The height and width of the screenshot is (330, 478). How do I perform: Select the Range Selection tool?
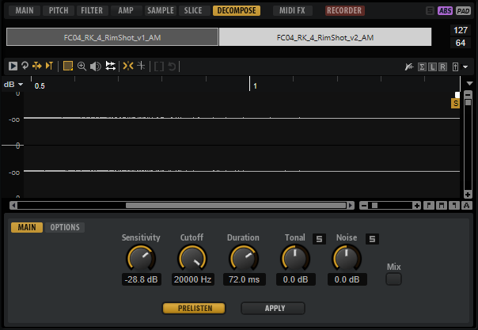pyautogui.click(x=68, y=66)
